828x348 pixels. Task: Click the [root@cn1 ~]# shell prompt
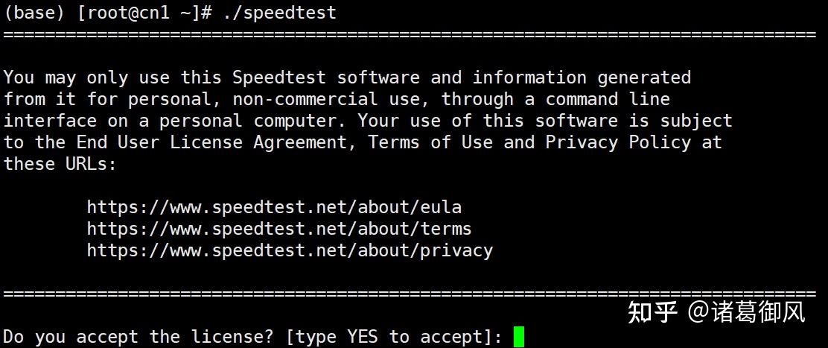pyautogui.click(x=144, y=13)
